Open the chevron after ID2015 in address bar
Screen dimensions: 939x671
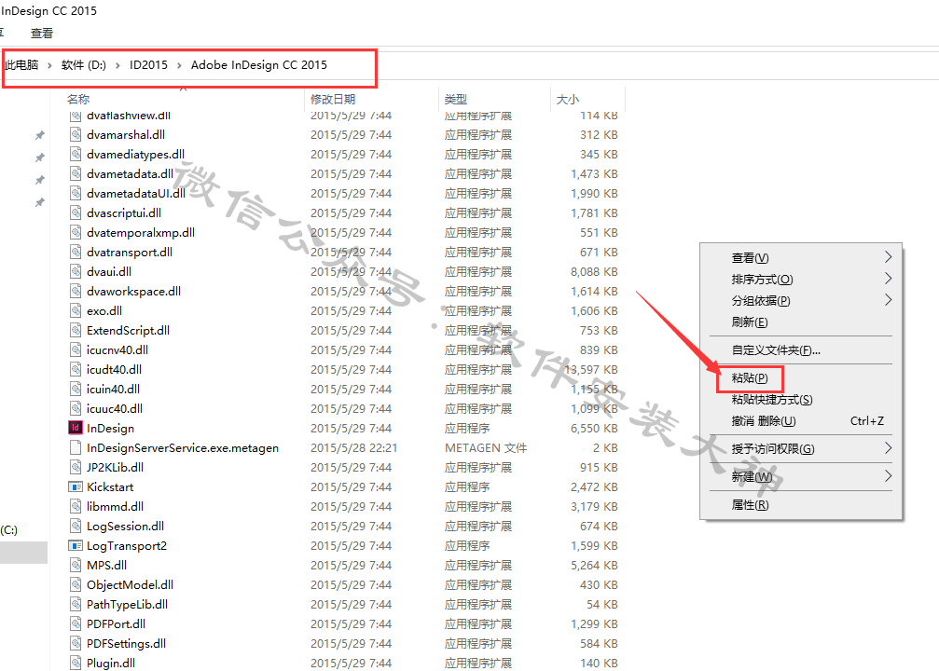pos(179,65)
